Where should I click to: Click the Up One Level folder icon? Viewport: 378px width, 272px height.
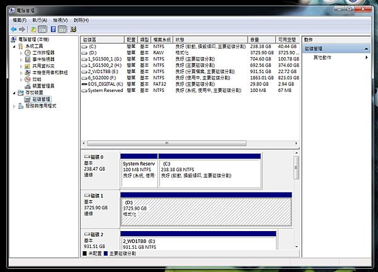pos(33,30)
